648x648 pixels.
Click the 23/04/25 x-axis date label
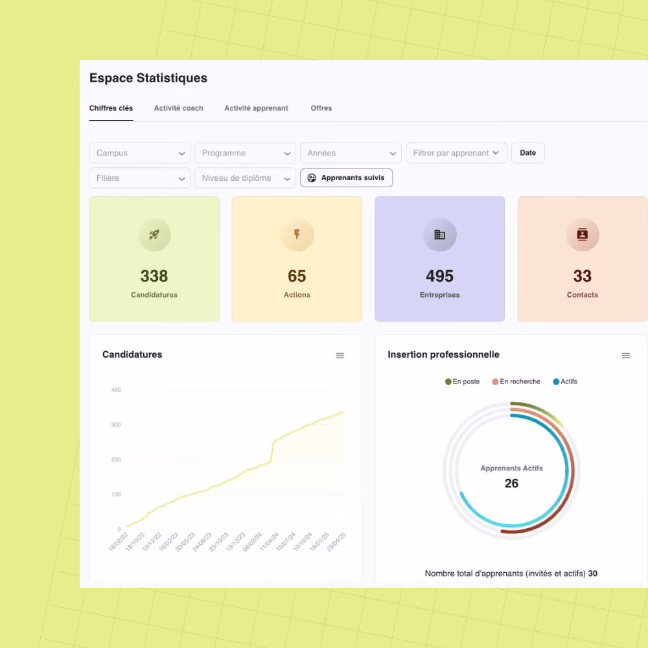[336, 541]
